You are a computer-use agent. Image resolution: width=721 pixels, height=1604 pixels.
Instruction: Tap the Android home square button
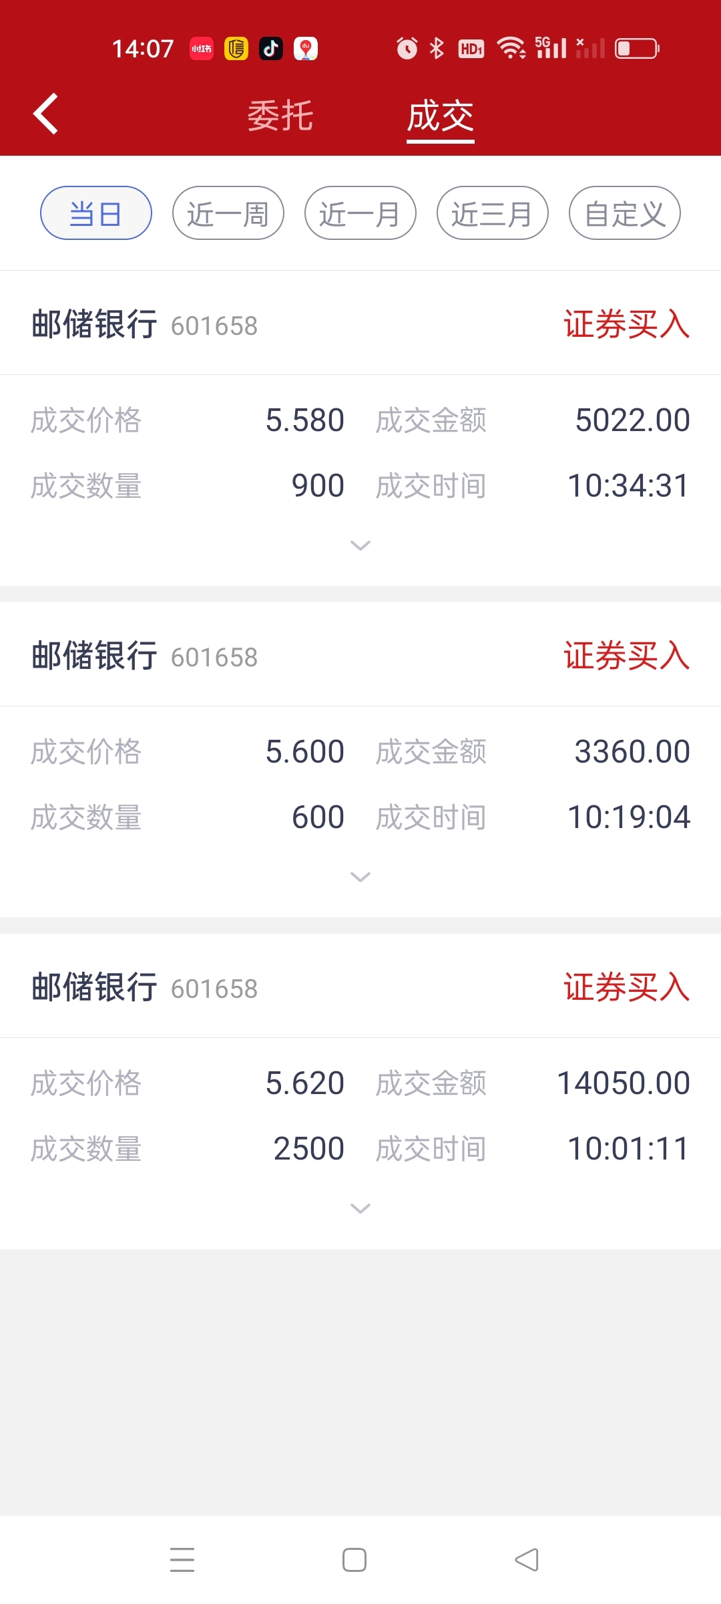(354, 1560)
